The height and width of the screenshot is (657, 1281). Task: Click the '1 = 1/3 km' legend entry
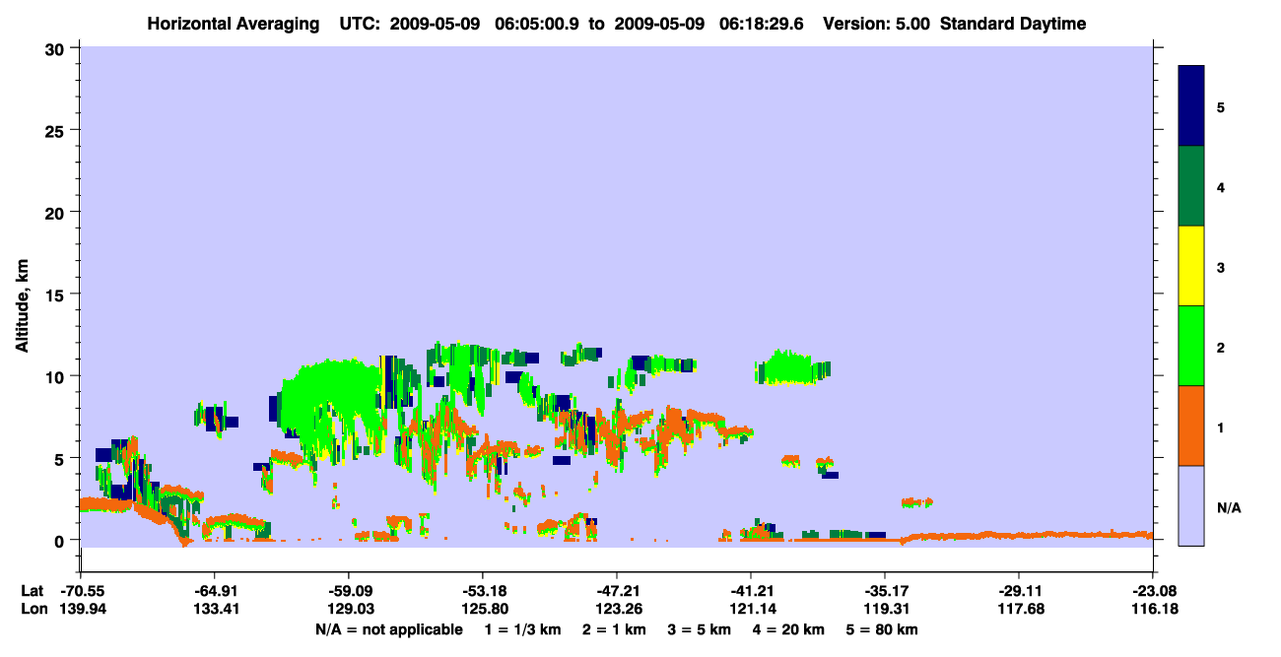pyautogui.click(x=524, y=629)
